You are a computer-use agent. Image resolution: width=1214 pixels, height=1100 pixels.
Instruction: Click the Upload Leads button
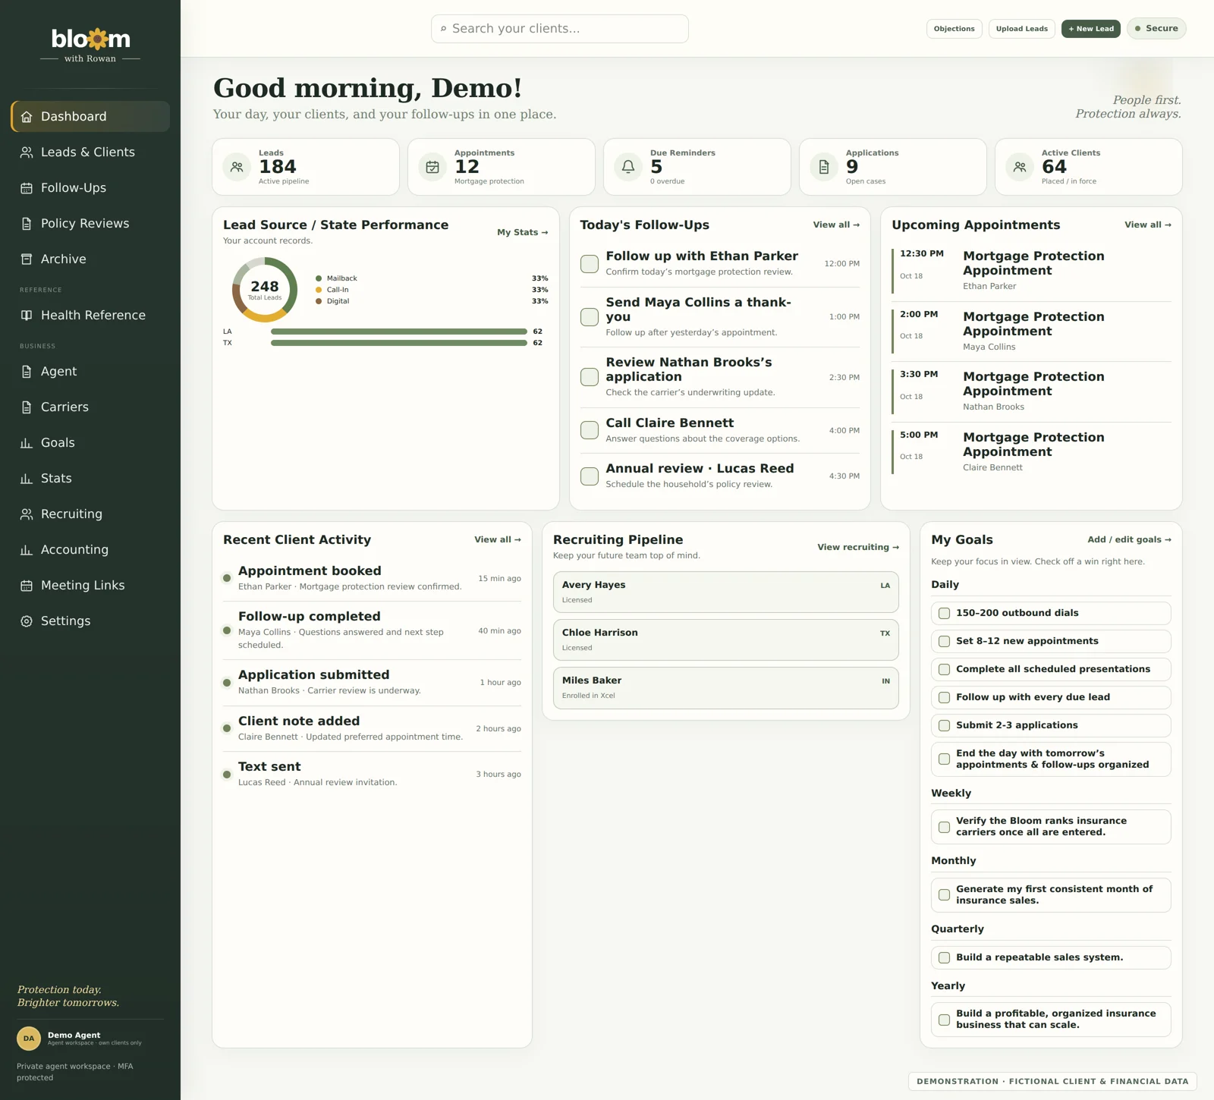pos(1021,29)
